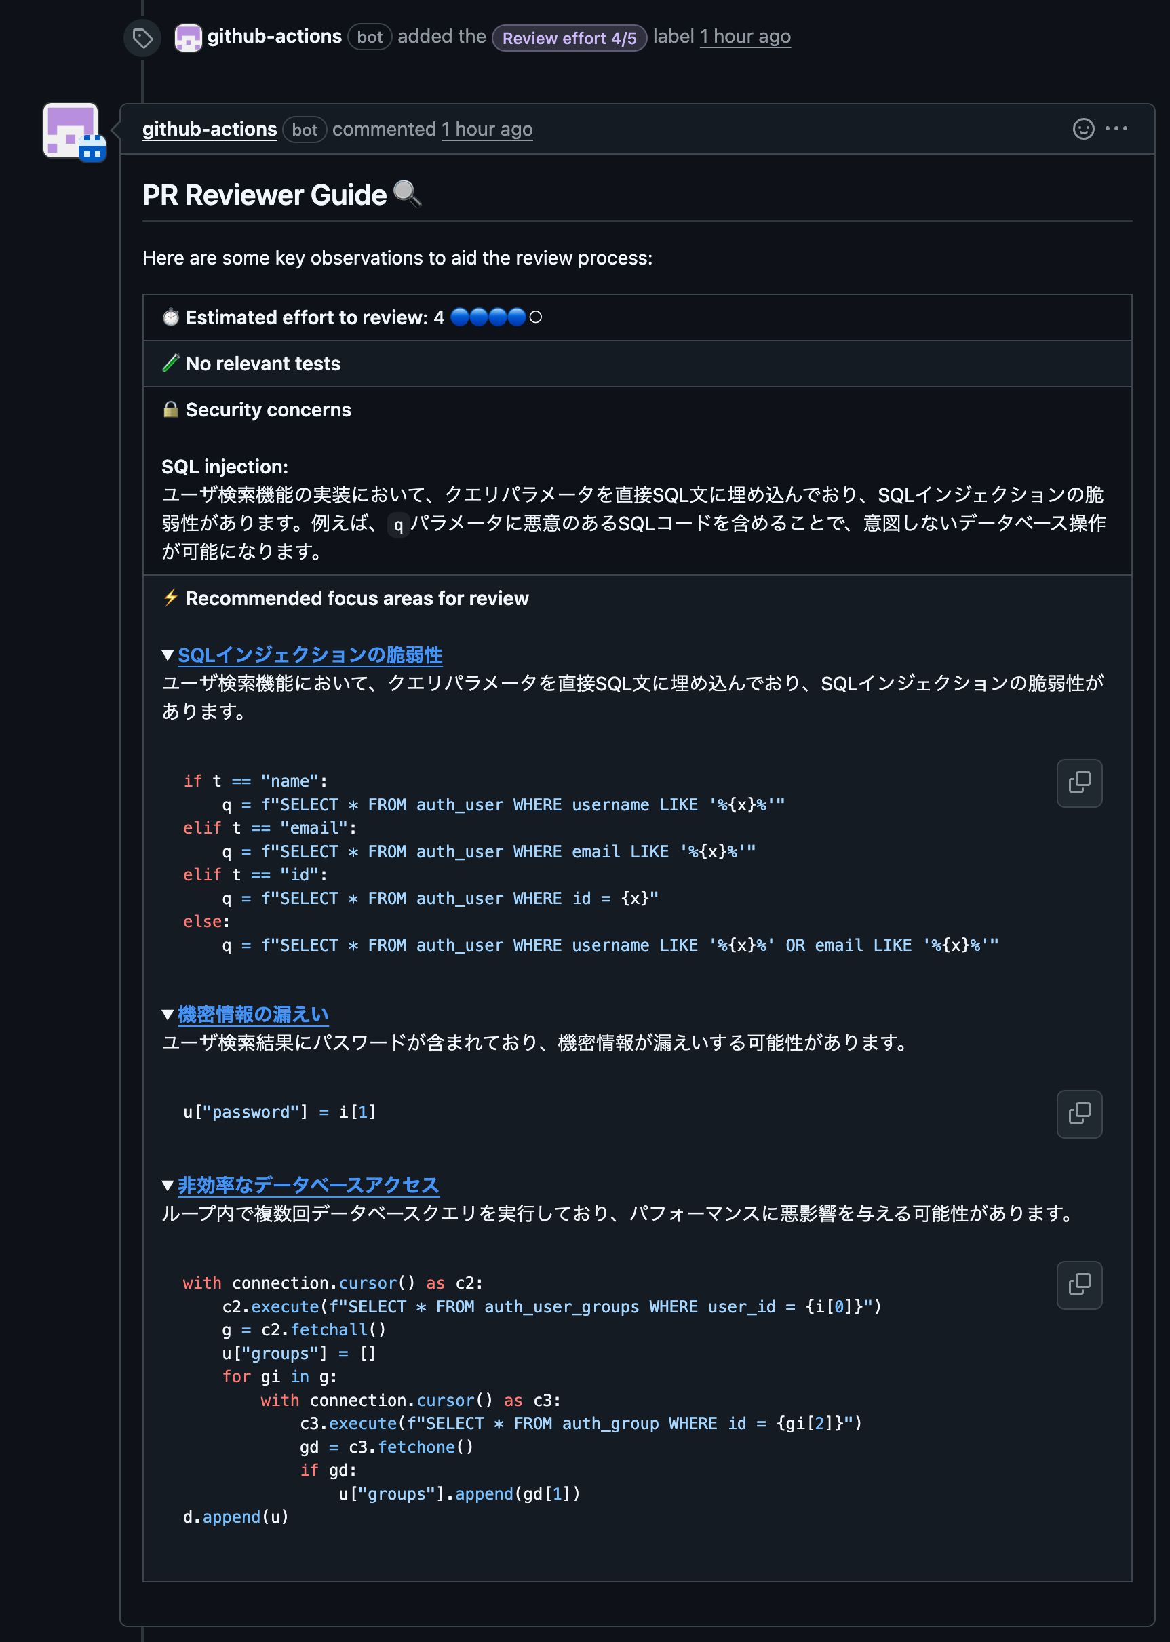
Task: Copy the password assignment code snippet
Action: tap(1078, 1113)
